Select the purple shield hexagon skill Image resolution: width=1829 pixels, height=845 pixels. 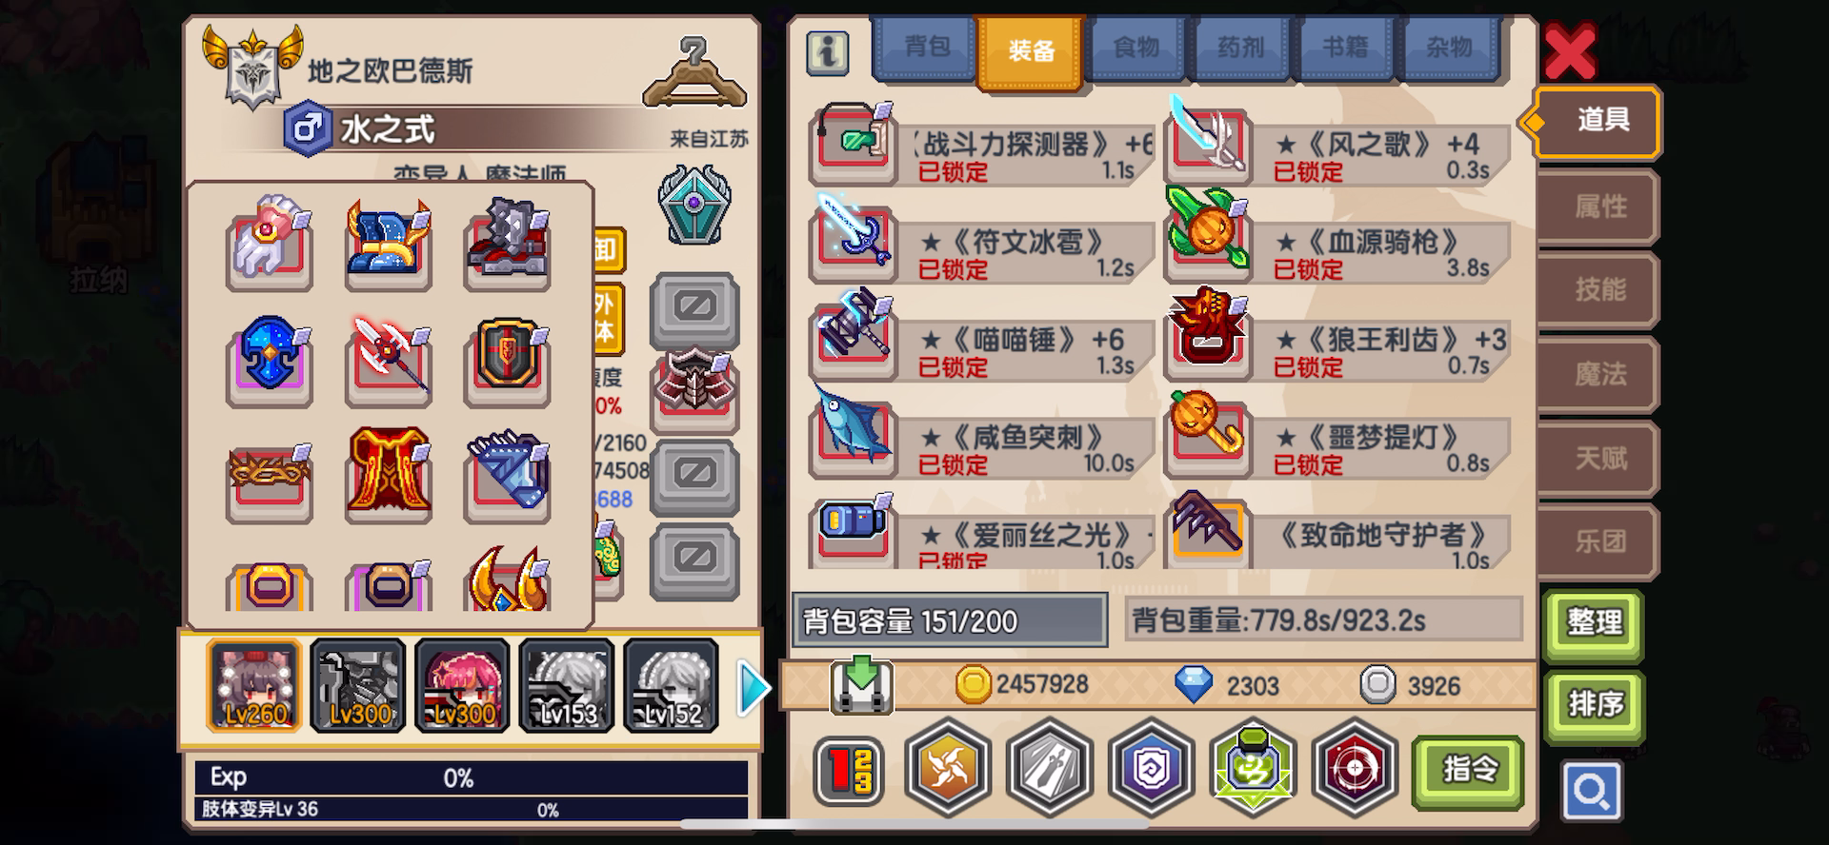click(1151, 768)
